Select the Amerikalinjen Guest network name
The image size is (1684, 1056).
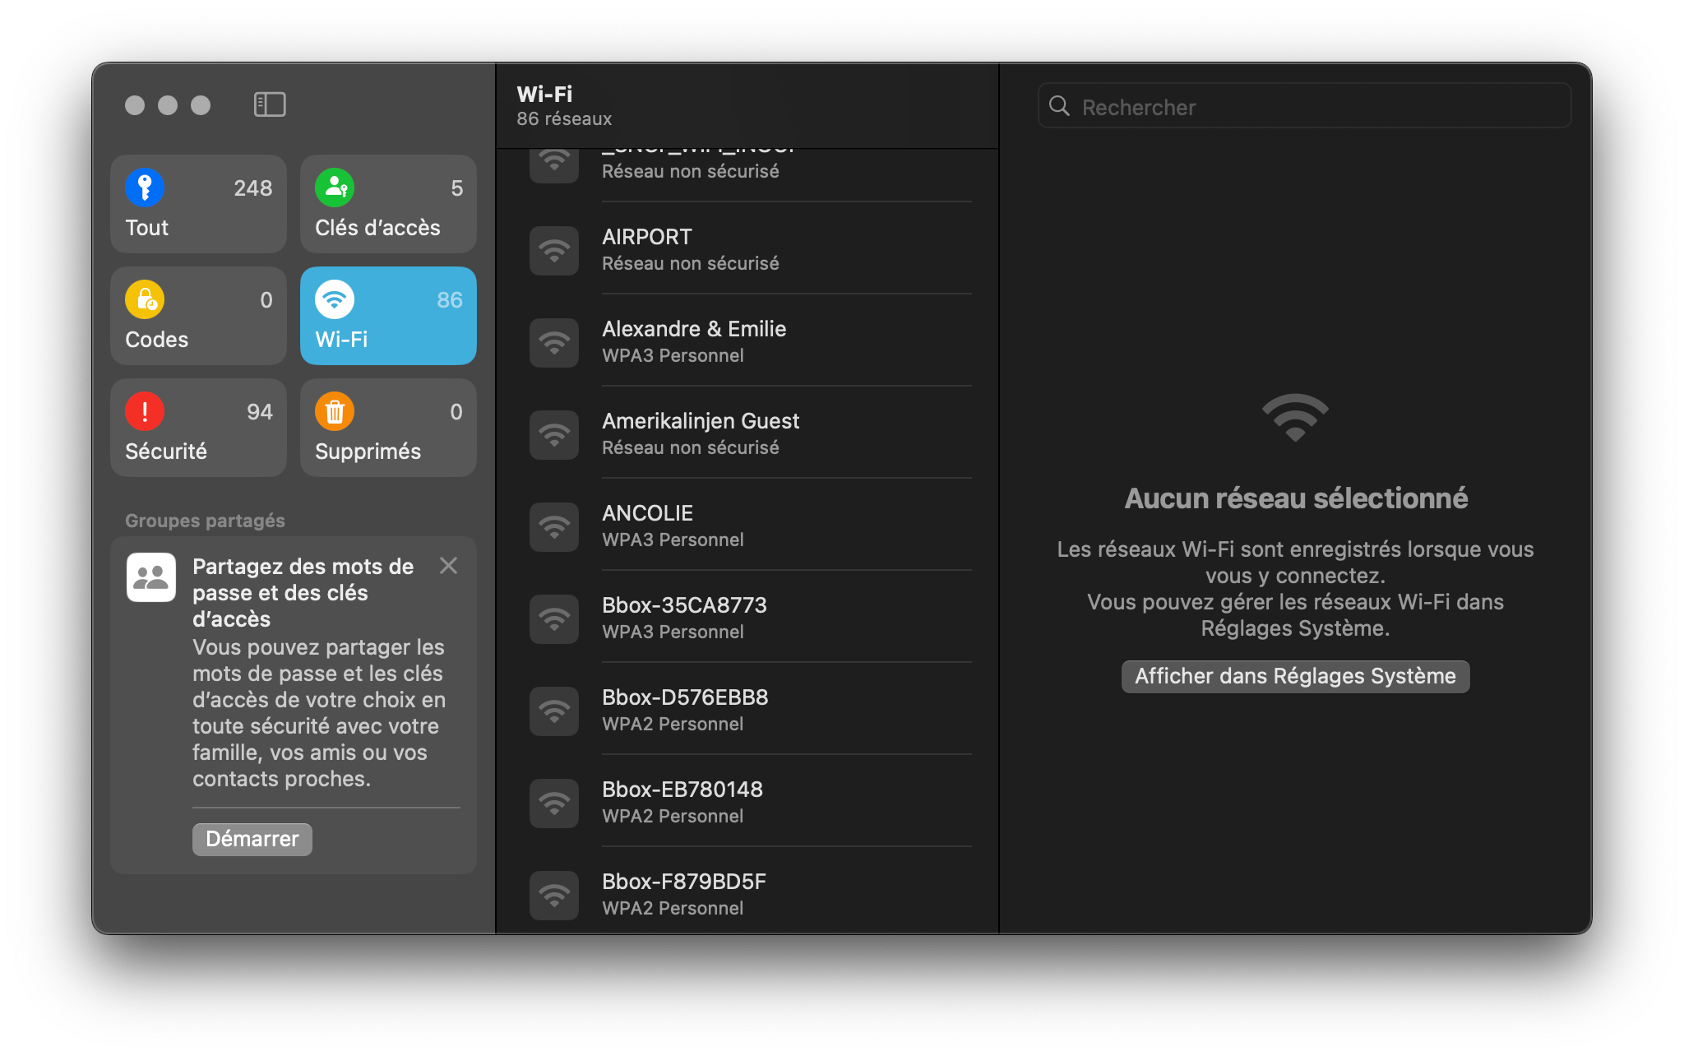(x=701, y=421)
